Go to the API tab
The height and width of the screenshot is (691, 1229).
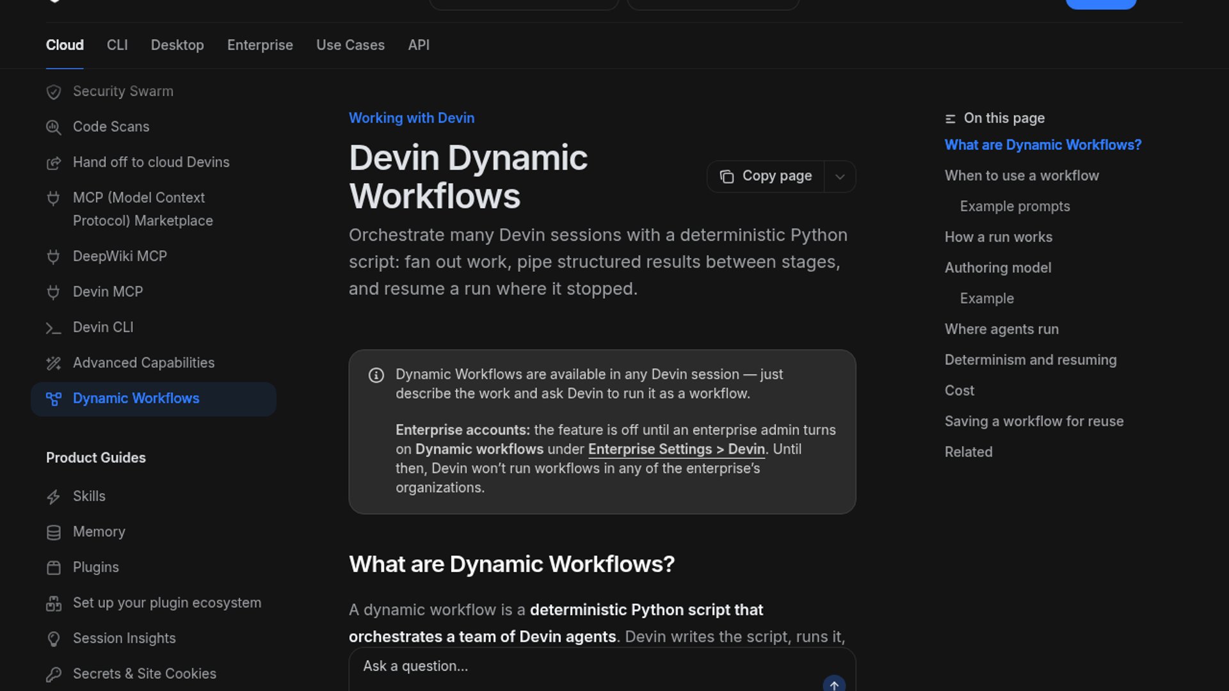[419, 45]
